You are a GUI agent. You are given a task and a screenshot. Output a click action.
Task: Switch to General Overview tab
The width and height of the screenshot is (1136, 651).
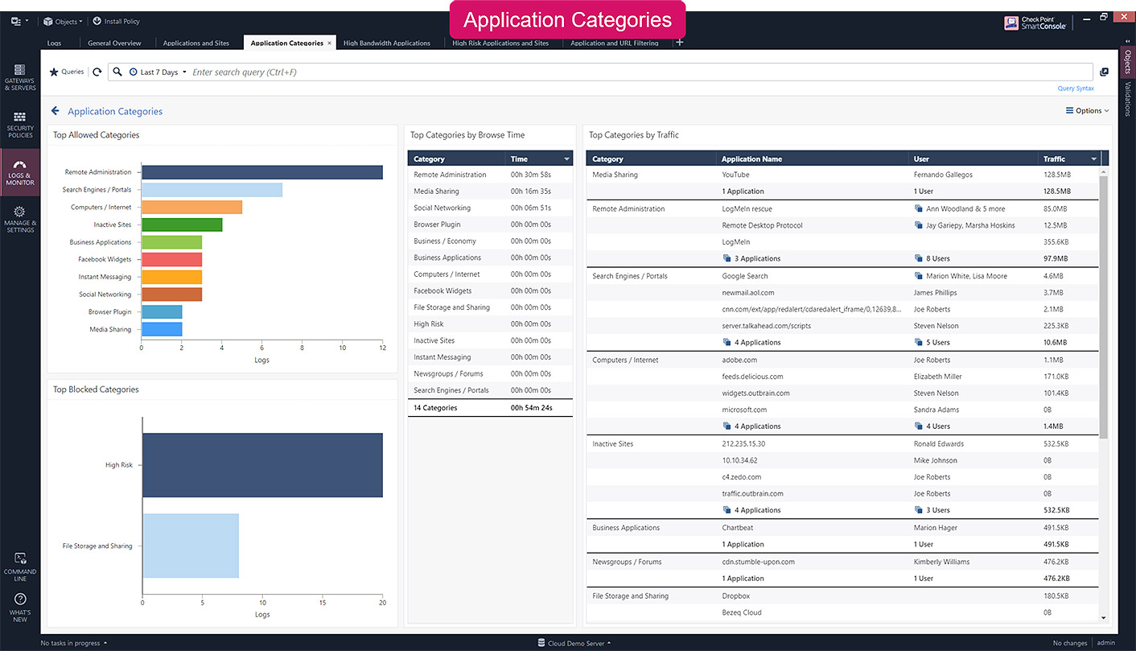(114, 43)
